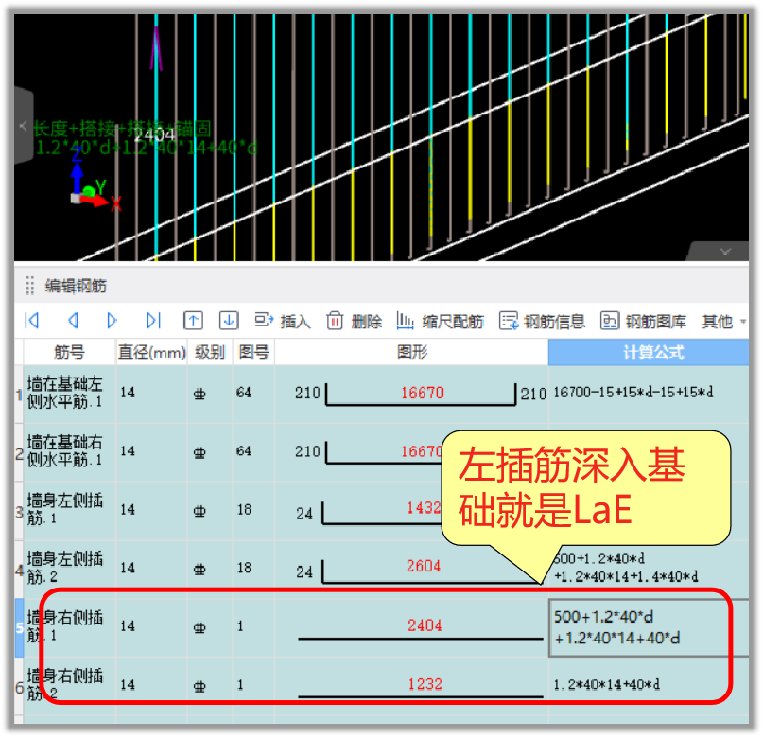This screenshot has width=763, height=738.
Task: Move selected row down
Action: (x=229, y=321)
